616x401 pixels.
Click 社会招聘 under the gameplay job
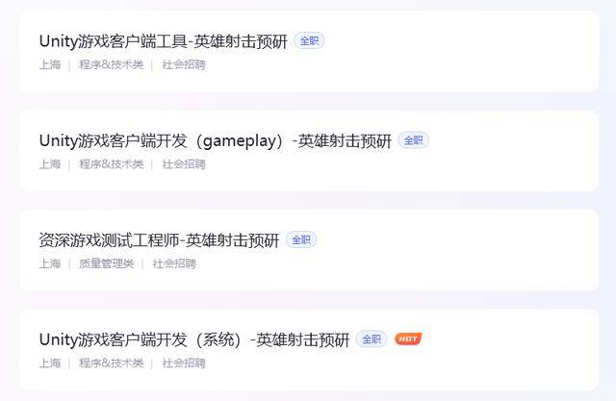click(184, 164)
